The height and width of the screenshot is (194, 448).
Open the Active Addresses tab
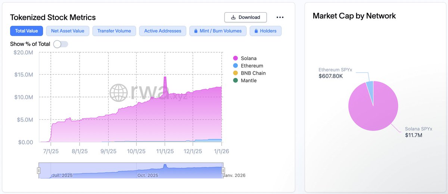pyautogui.click(x=163, y=31)
